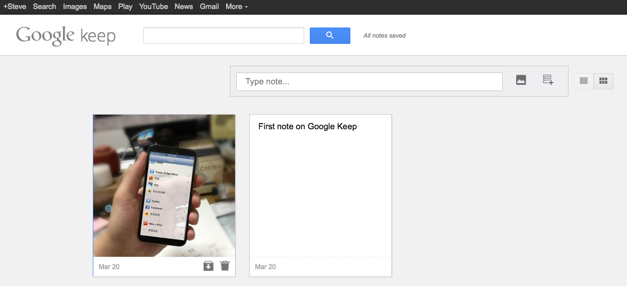The height and width of the screenshot is (286, 627).
Task: Open the iPhone photo note thumbnail
Action: tap(164, 185)
